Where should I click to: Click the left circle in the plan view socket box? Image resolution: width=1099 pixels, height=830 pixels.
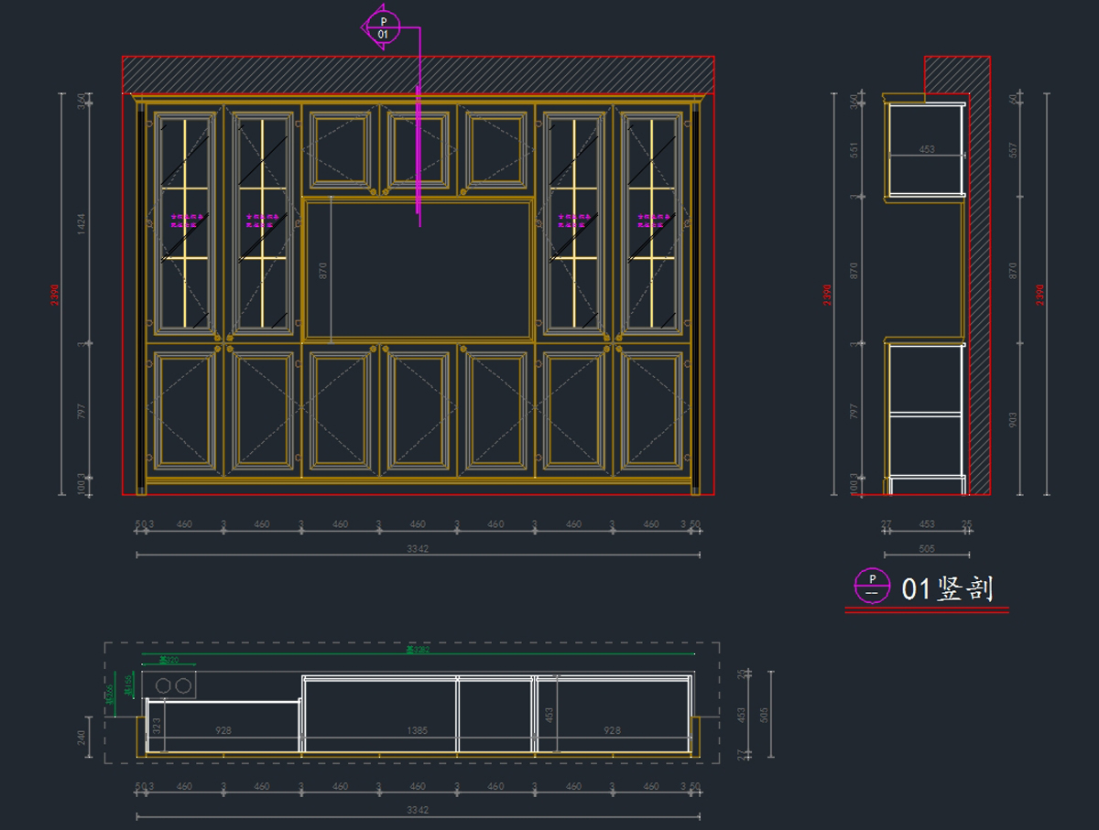pos(163,685)
